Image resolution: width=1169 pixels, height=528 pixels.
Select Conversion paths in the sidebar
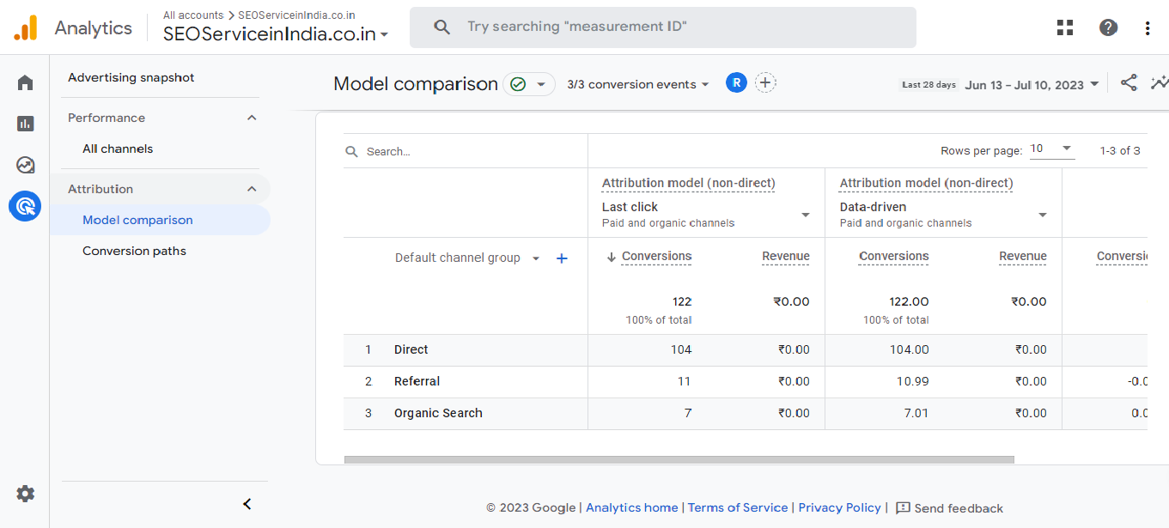click(134, 251)
